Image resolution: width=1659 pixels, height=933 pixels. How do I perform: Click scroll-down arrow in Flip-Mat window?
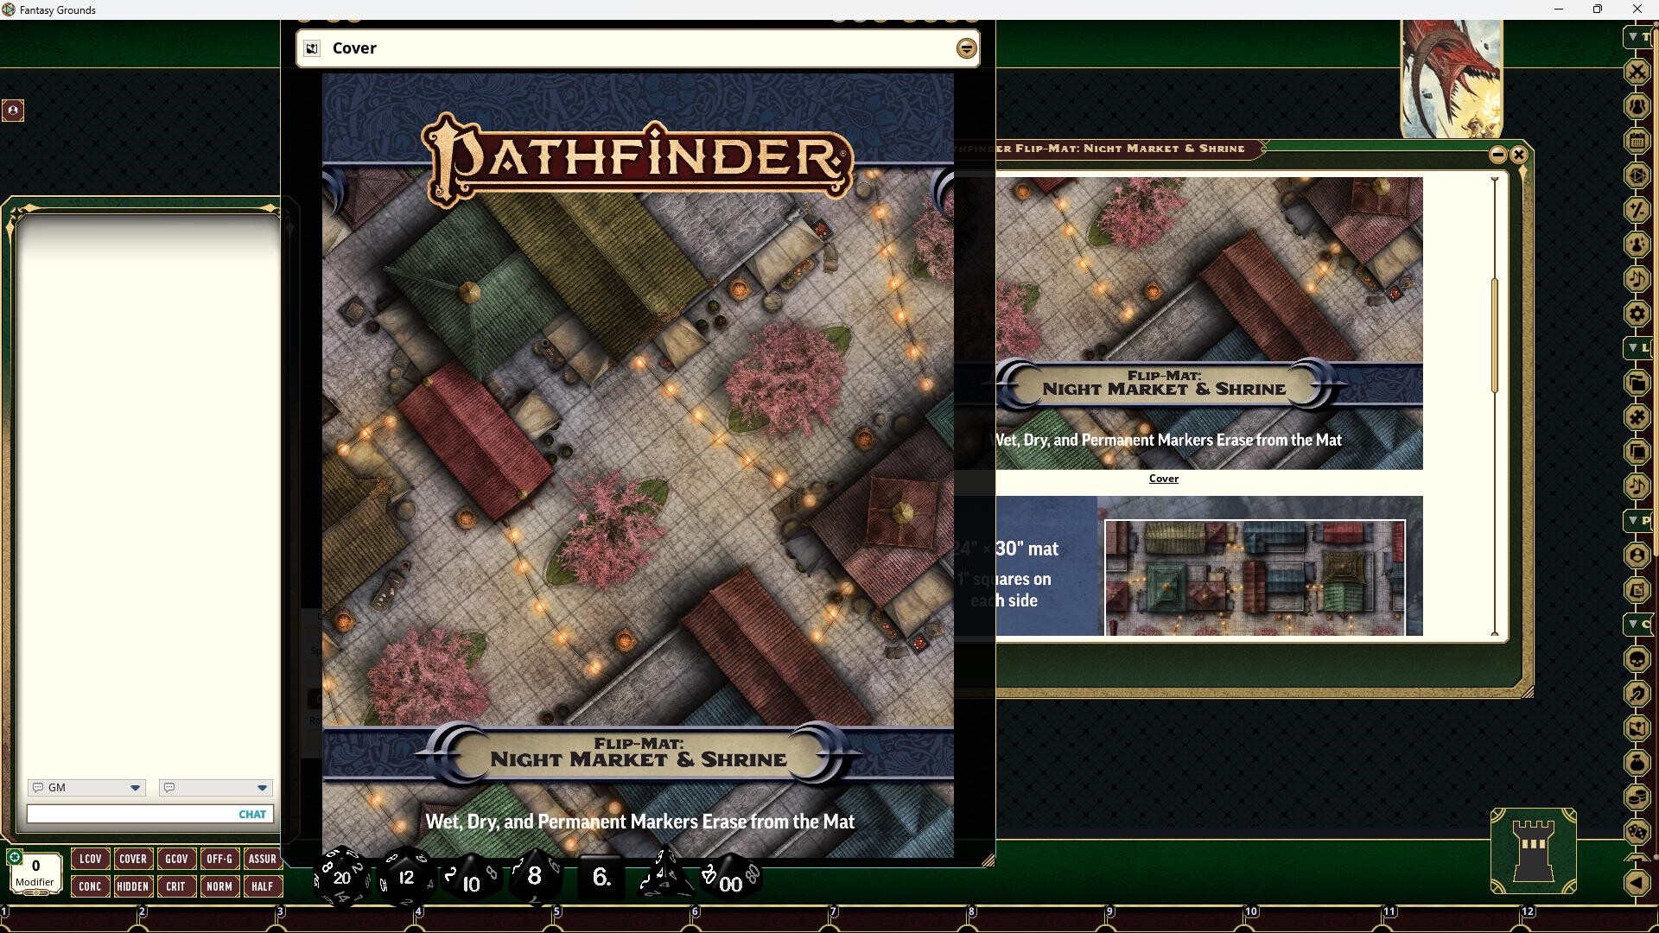1495,633
